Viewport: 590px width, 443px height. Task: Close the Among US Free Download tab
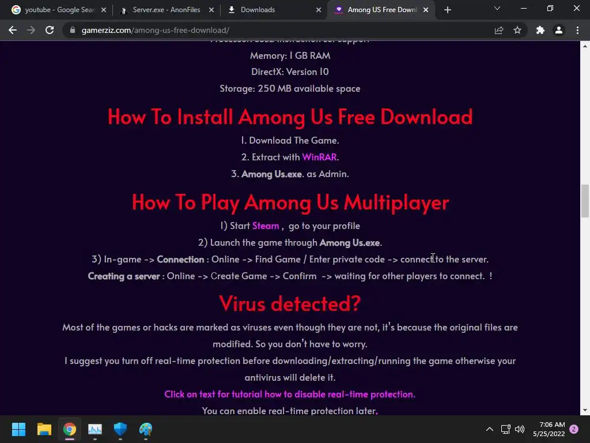click(x=426, y=10)
